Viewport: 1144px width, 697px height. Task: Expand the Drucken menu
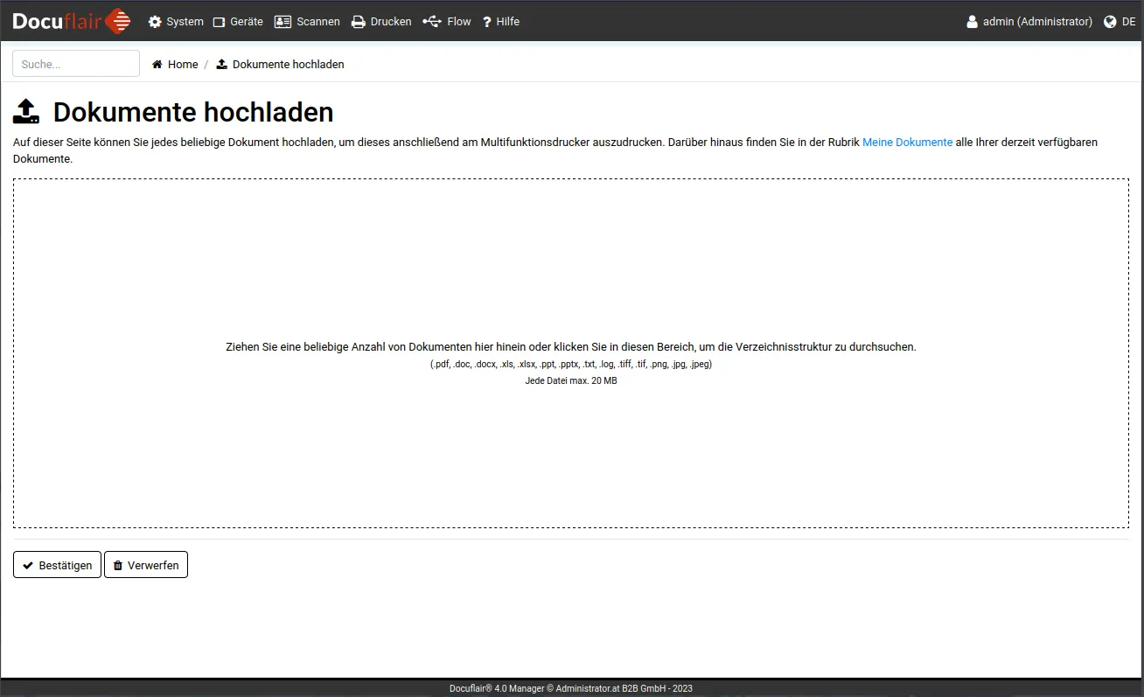(382, 22)
